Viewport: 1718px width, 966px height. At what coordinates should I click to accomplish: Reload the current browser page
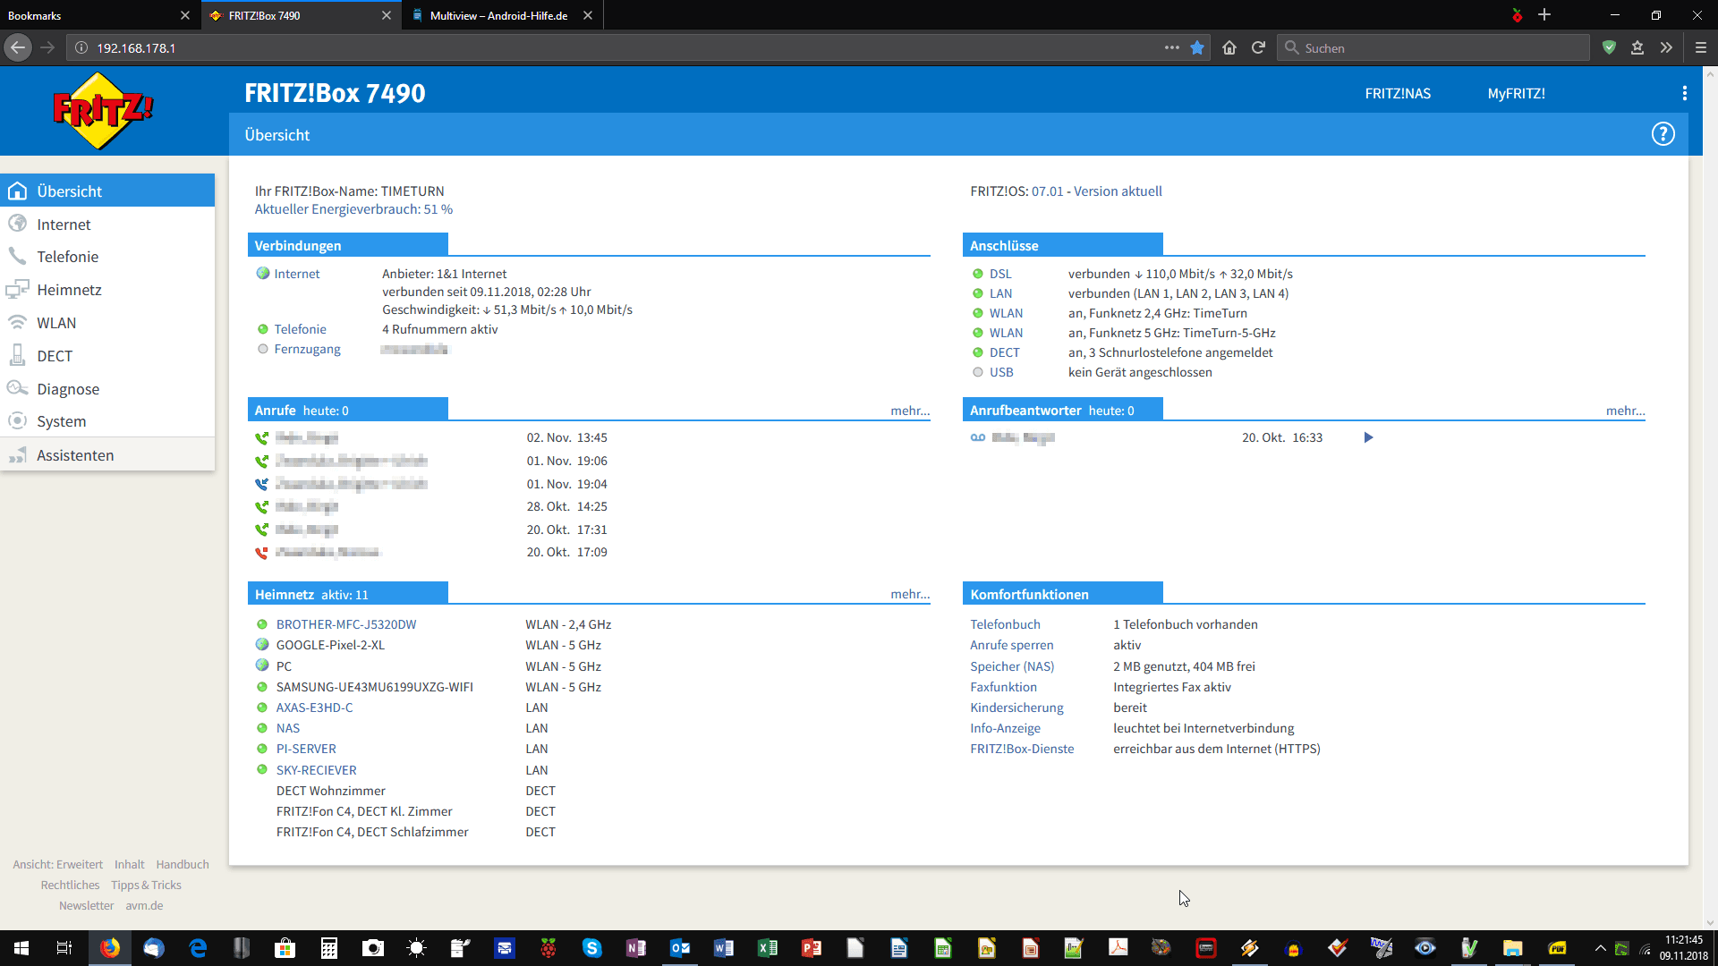pos(1258,47)
